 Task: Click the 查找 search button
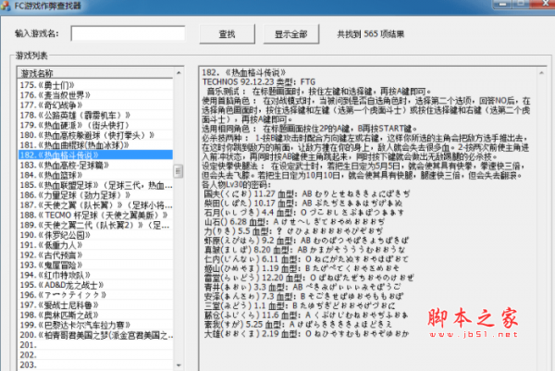(x=227, y=34)
